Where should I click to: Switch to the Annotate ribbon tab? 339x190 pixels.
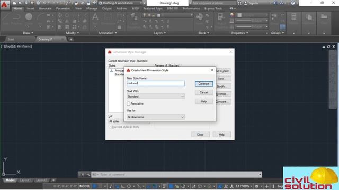tap(45, 8)
